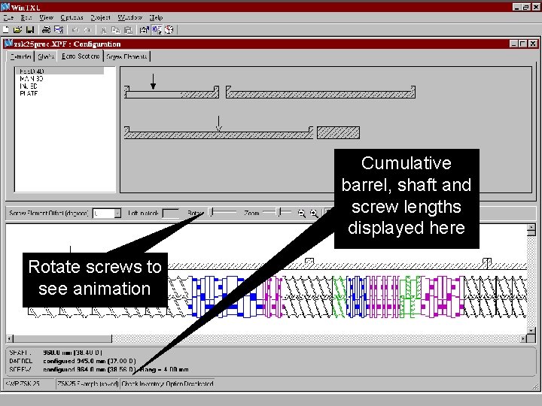
Task: Open the Options menu
Action: [72, 17]
